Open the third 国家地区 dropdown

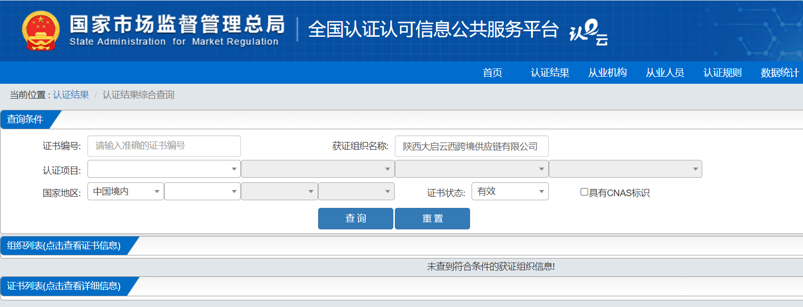(x=279, y=191)
